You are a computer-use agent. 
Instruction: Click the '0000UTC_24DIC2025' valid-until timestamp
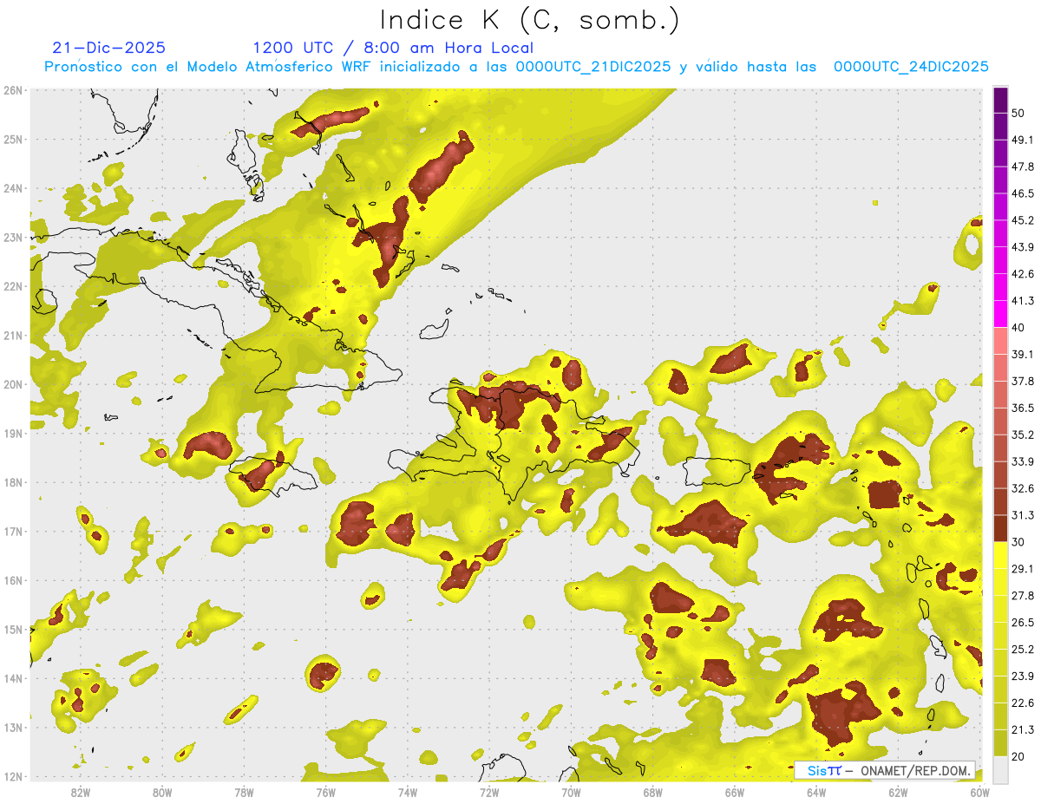point(911,67)
